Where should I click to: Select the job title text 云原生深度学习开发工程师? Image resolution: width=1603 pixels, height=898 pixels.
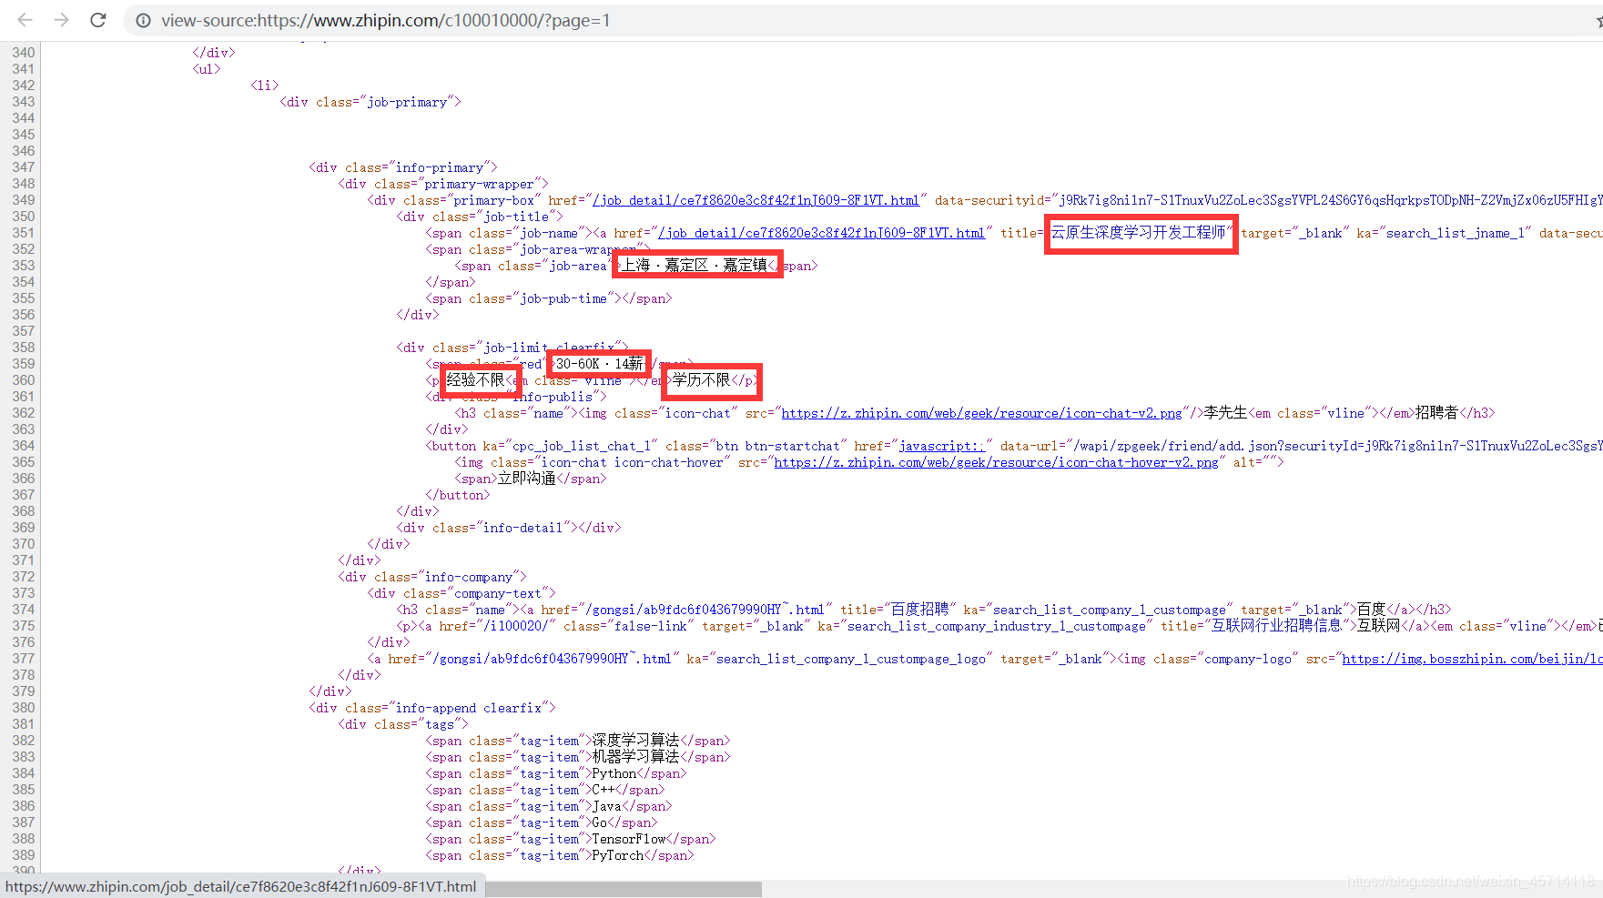[x=1139, y=233]
